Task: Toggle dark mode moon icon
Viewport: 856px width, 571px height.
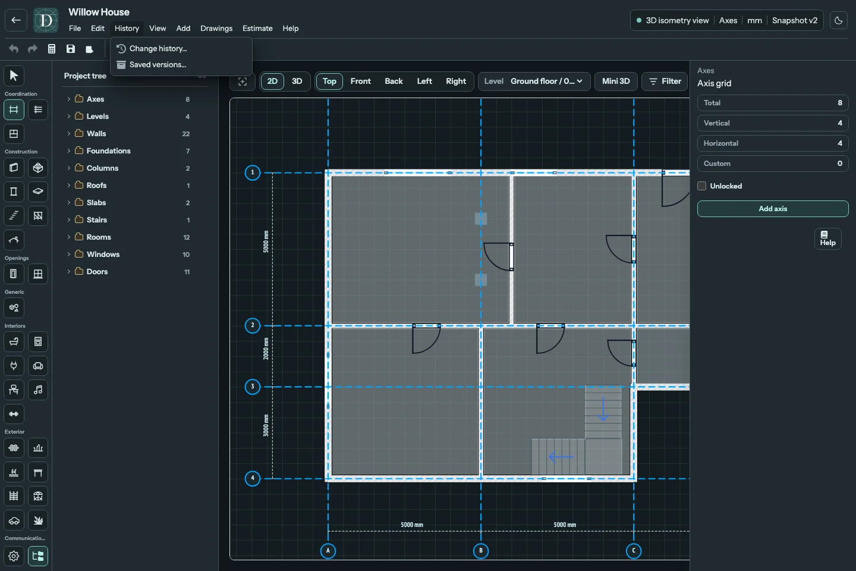Action: point(839,20)
